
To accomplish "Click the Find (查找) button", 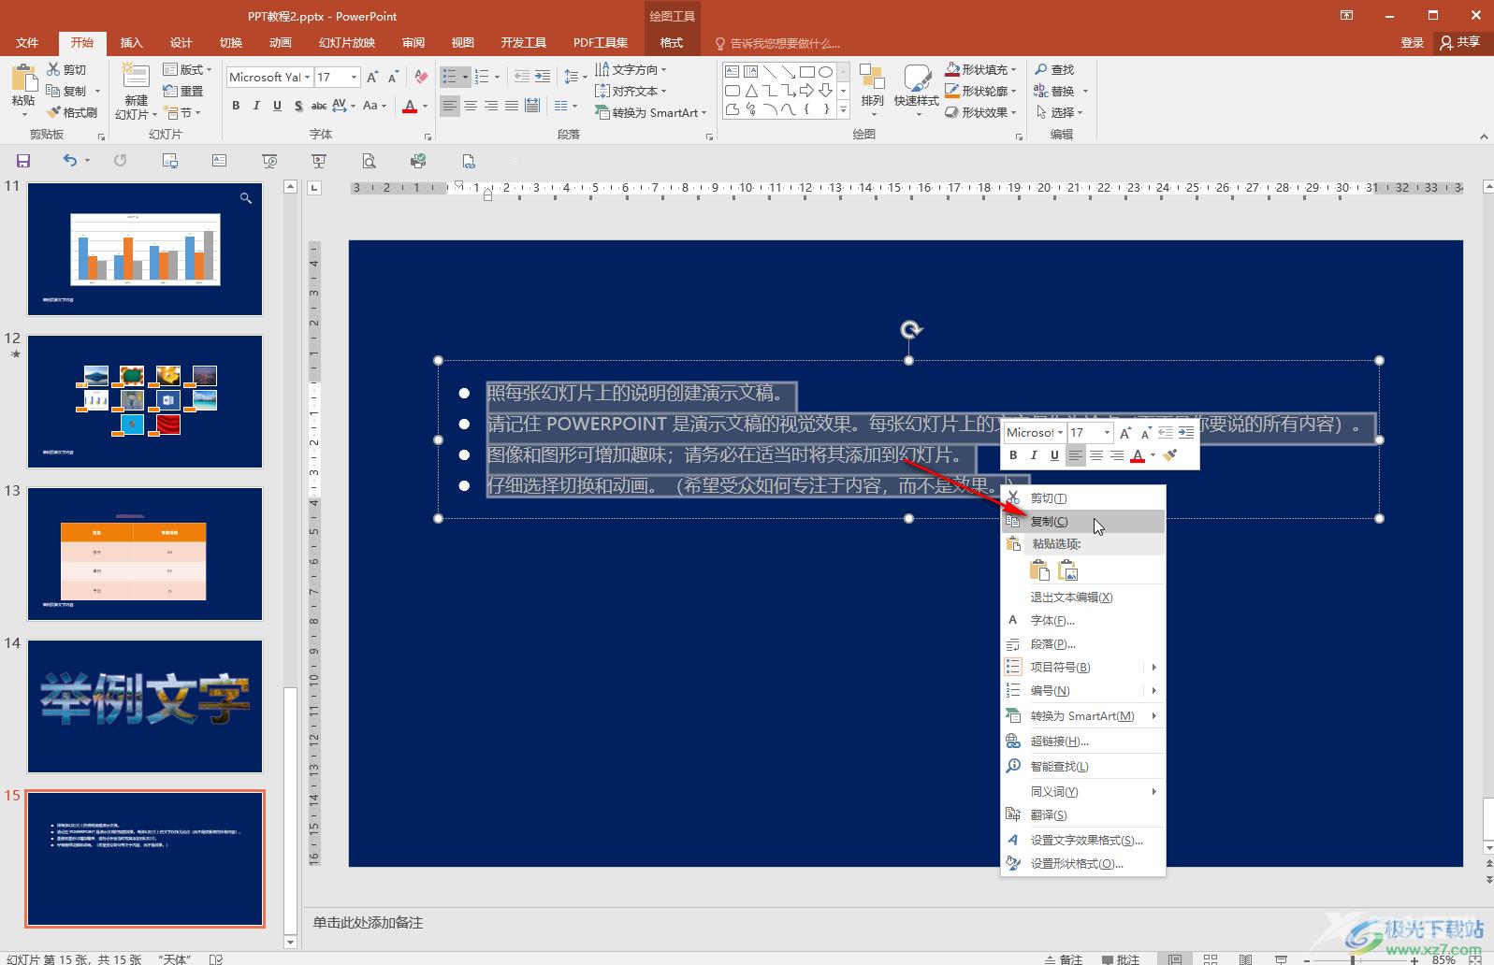I will click(x=1055, y=69).
